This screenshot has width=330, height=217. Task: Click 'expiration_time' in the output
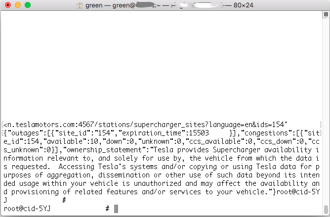pos(152,133)
